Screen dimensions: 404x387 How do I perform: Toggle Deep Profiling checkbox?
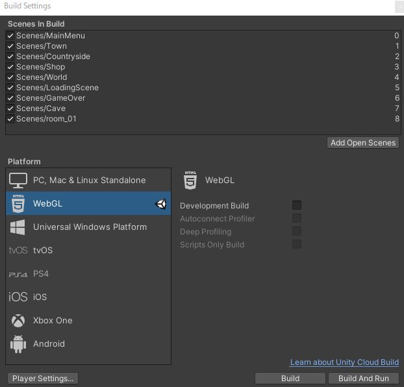[x=297, y=231]
